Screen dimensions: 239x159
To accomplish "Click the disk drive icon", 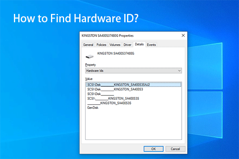I will pyautogui.click(x=90, y=56).
